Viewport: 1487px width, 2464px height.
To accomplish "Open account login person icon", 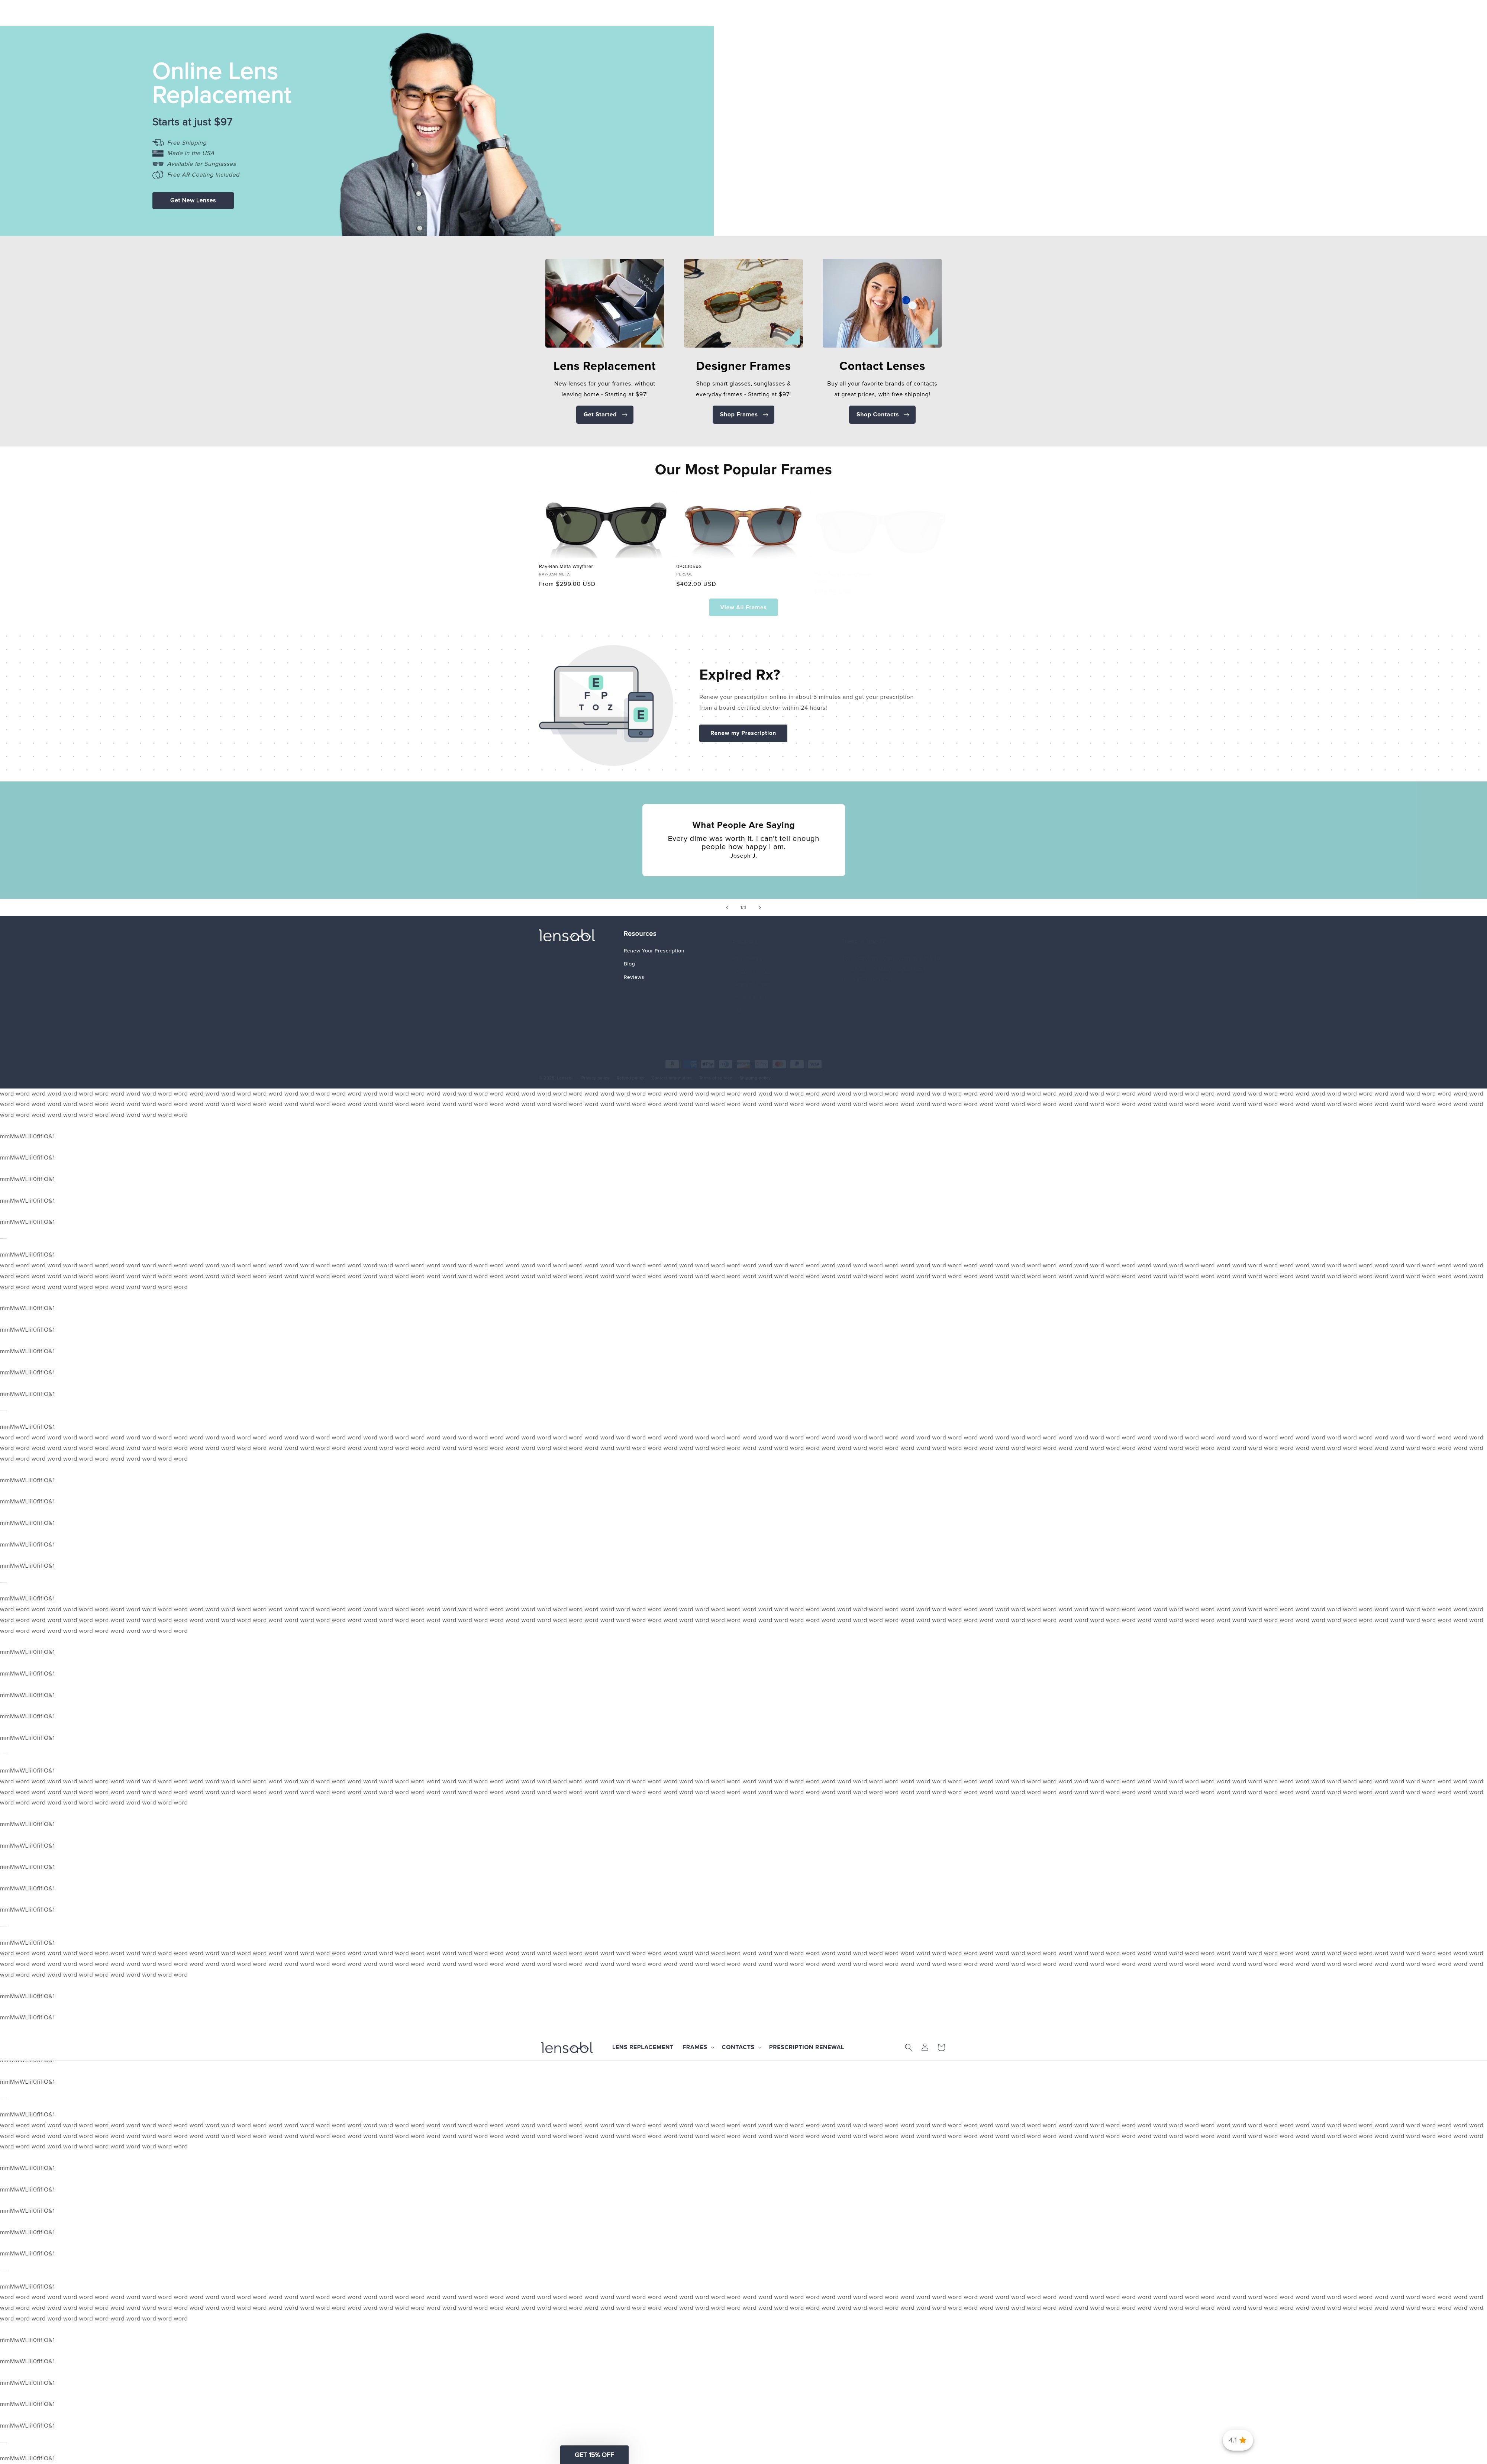I will 924,2047.
